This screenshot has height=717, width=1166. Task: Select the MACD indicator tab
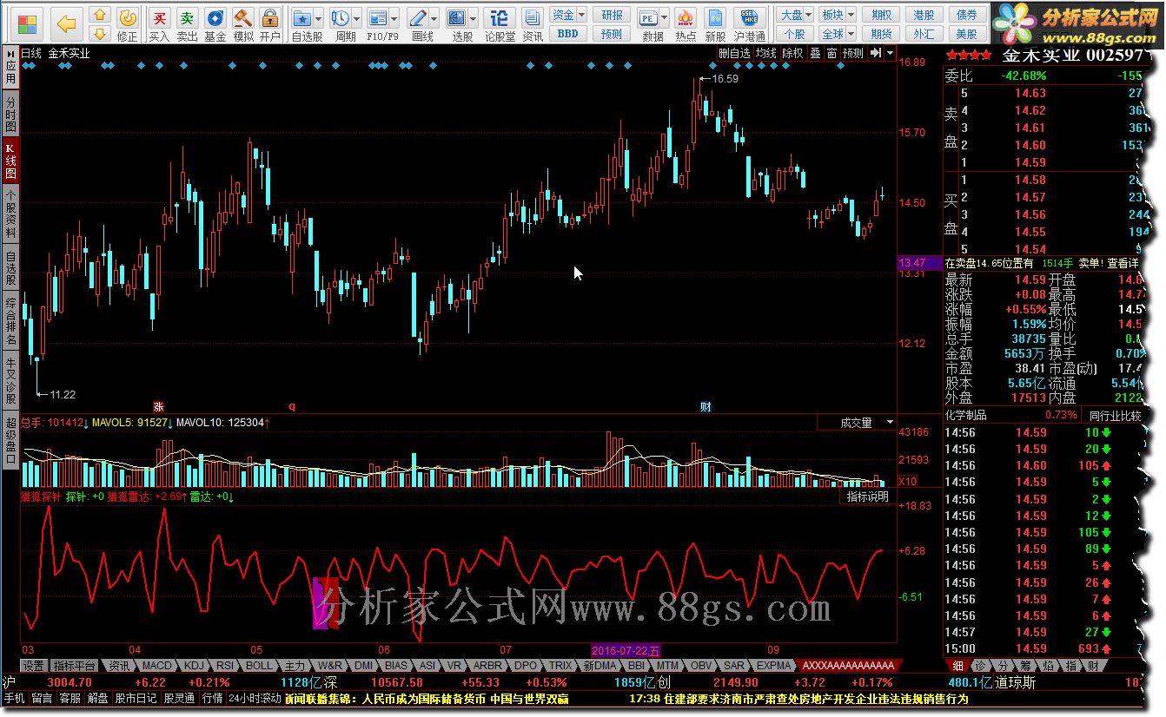pyautogui.click(x=158, y=666)
